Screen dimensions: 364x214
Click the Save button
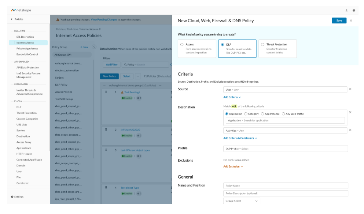339,20
